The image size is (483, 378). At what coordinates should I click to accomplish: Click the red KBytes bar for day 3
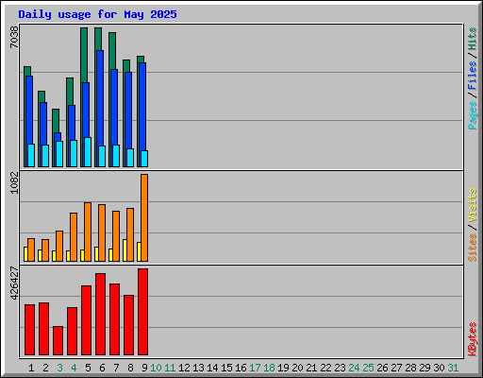click(x=58, y=340)
